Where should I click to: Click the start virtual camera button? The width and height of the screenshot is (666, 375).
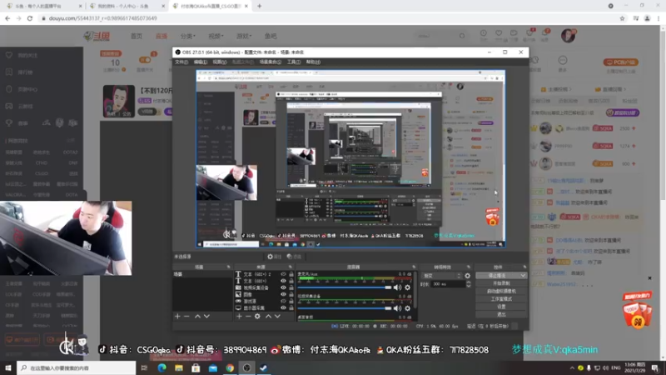click(501, 291)
